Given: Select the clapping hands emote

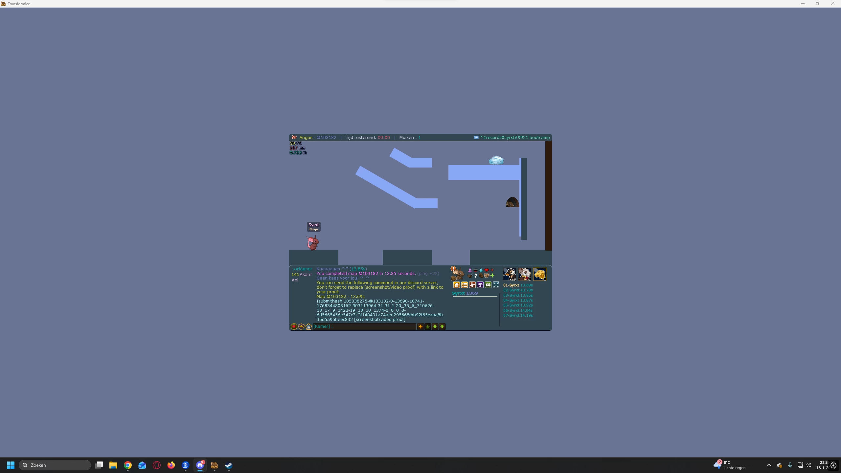Looking at the screenshot, I should click(x=470, y=276).
